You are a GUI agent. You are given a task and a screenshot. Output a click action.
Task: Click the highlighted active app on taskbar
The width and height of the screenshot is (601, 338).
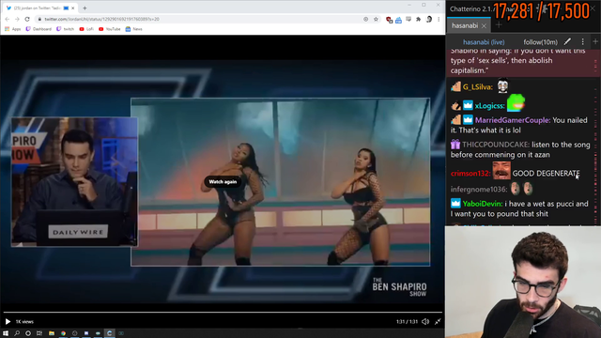pos(110,333)
